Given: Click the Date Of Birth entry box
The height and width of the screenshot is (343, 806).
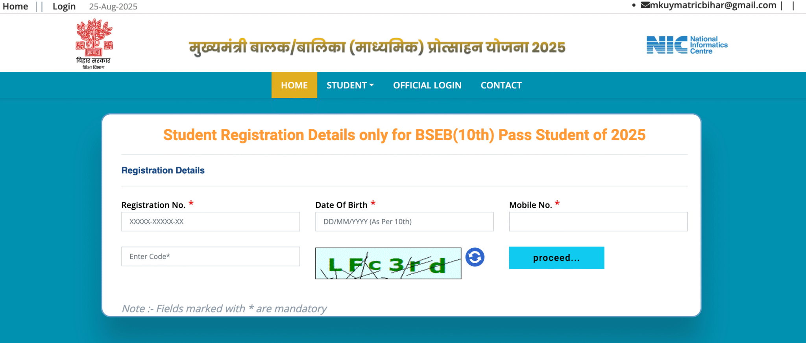Looking at the screenshot, I should pos(404,222).
